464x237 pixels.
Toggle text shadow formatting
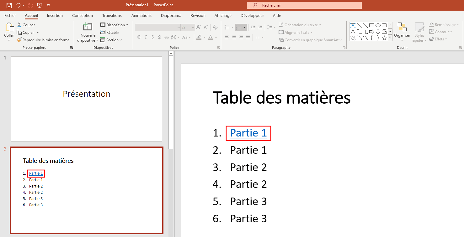point(160,37)
